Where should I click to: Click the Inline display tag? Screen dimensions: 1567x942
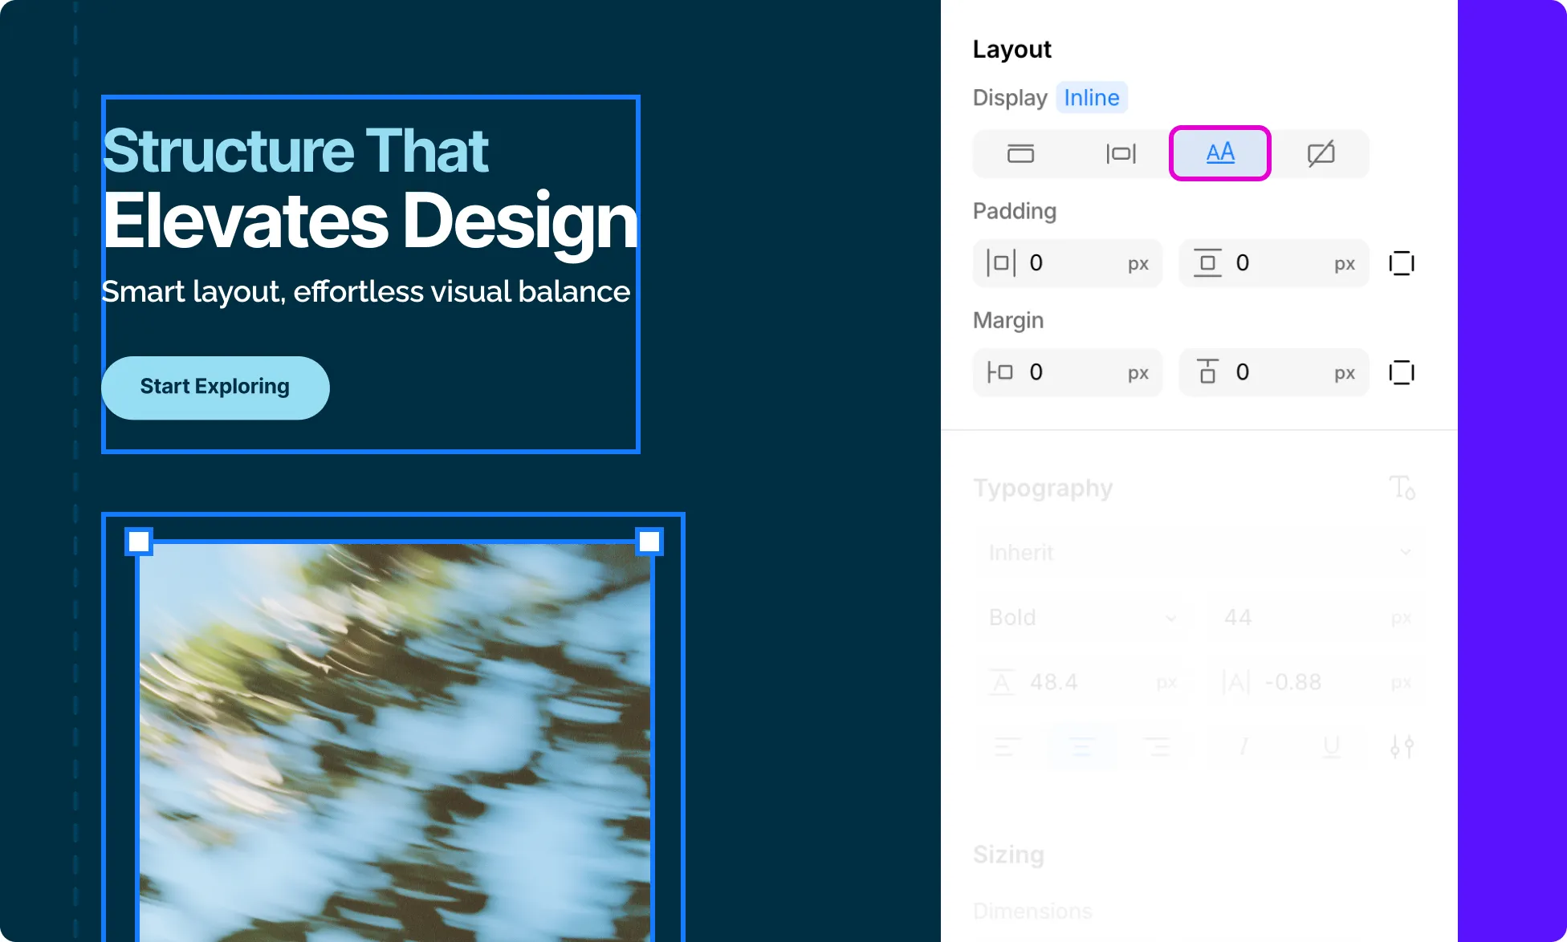1092,97
